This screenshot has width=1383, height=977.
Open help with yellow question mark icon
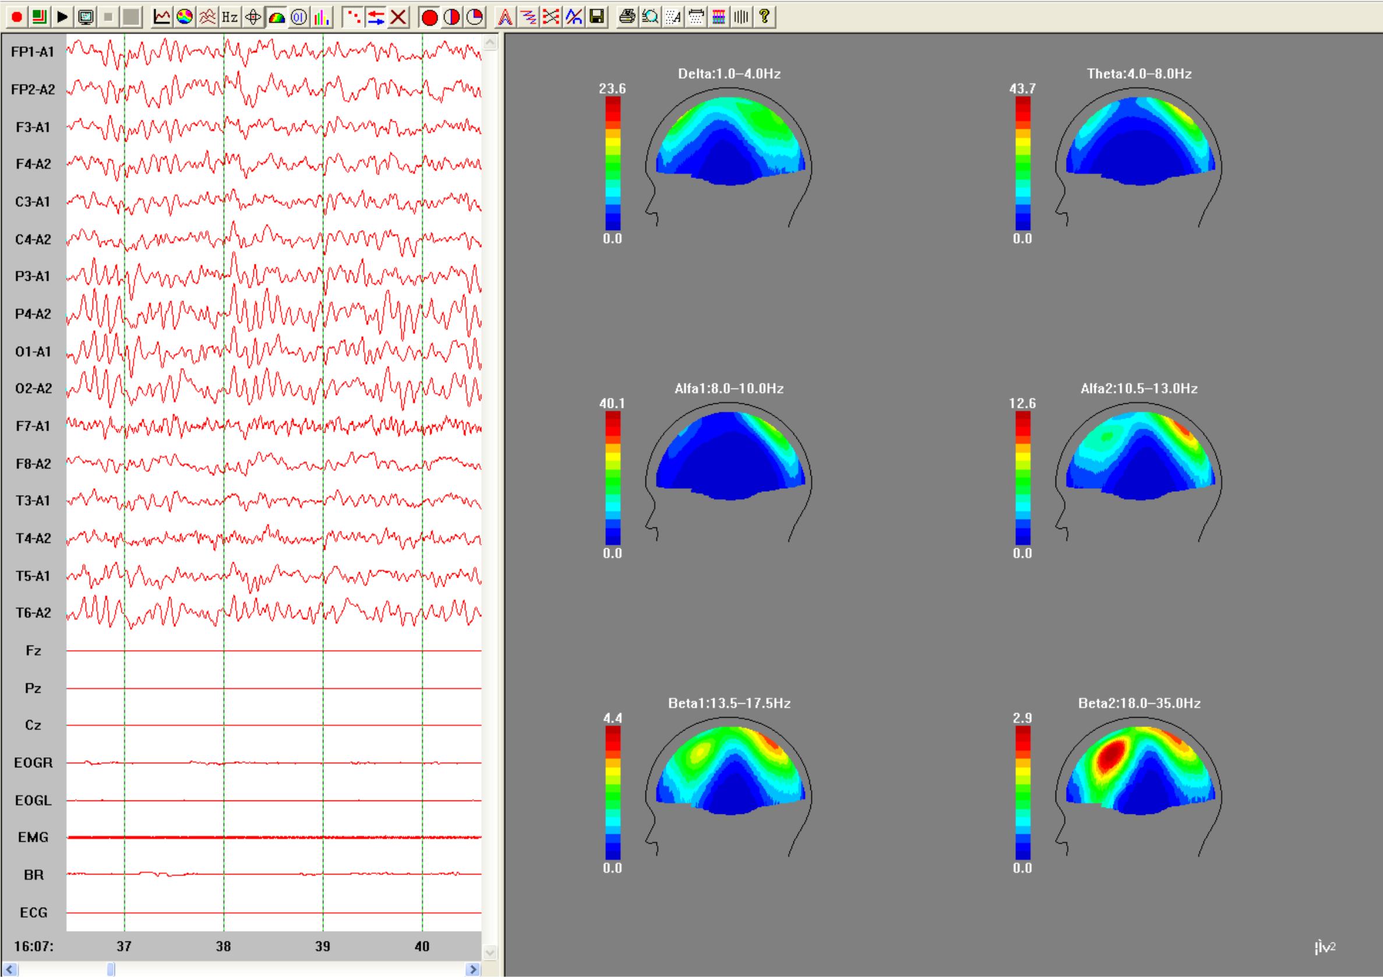[764, 17]
